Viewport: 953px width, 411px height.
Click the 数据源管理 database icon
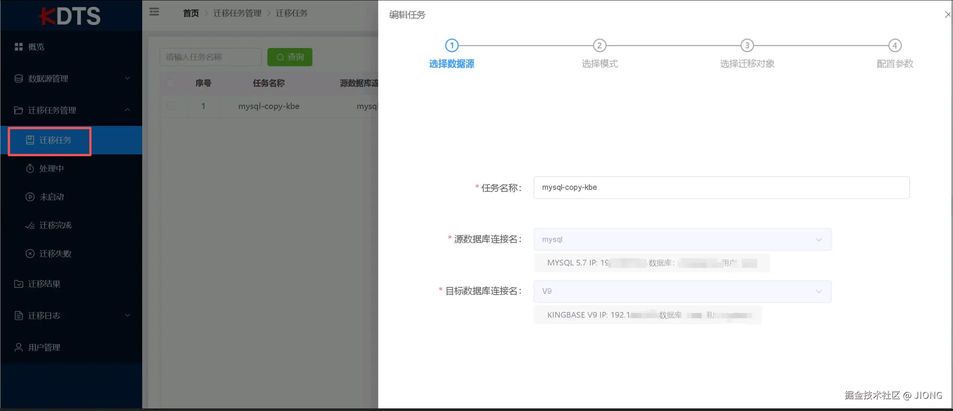19,78
